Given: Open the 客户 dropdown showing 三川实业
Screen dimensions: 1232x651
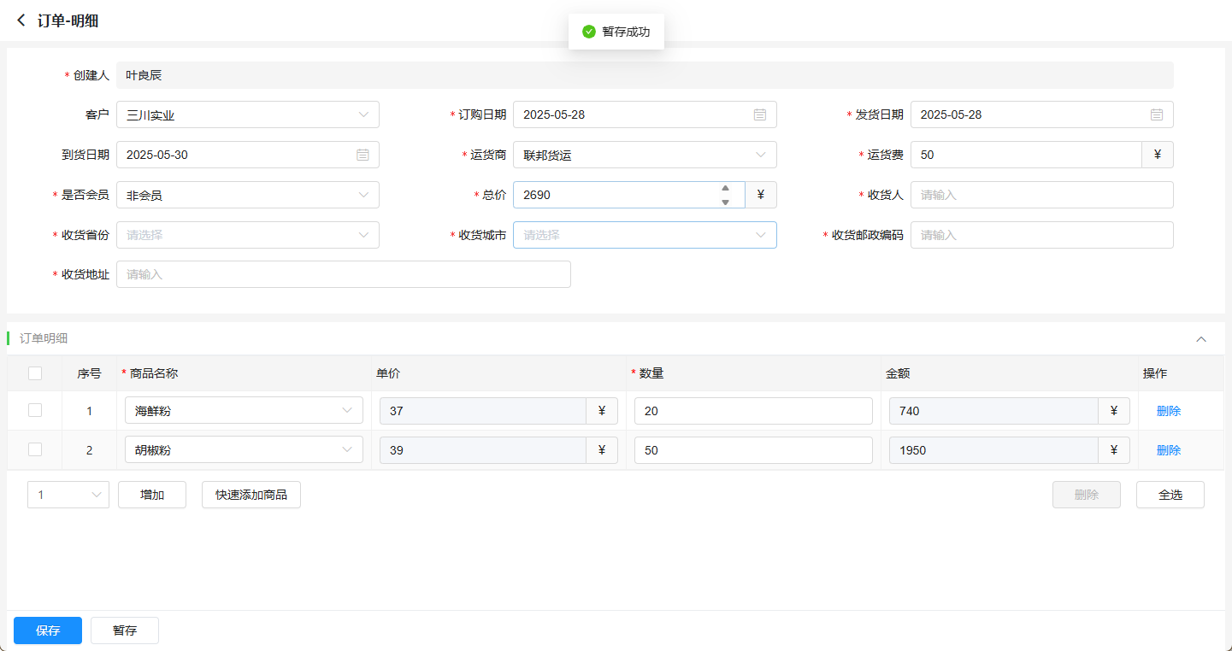Looking at the screenshot, I should [247, 114].
